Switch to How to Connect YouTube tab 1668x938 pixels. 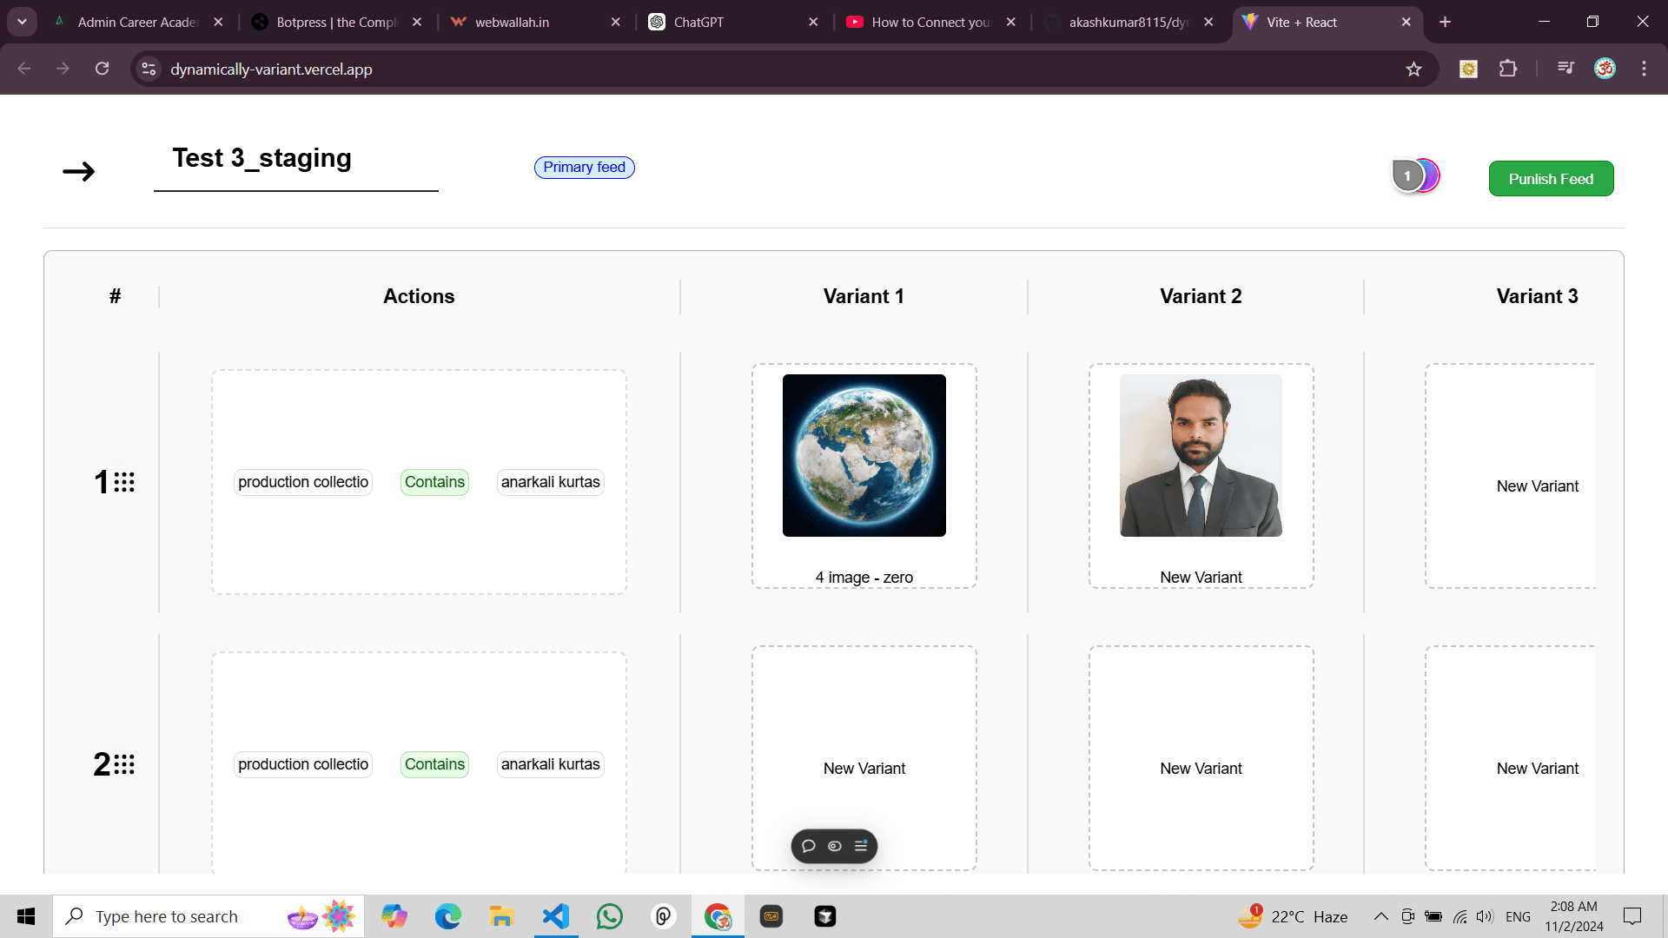click(x=930, y=22)
